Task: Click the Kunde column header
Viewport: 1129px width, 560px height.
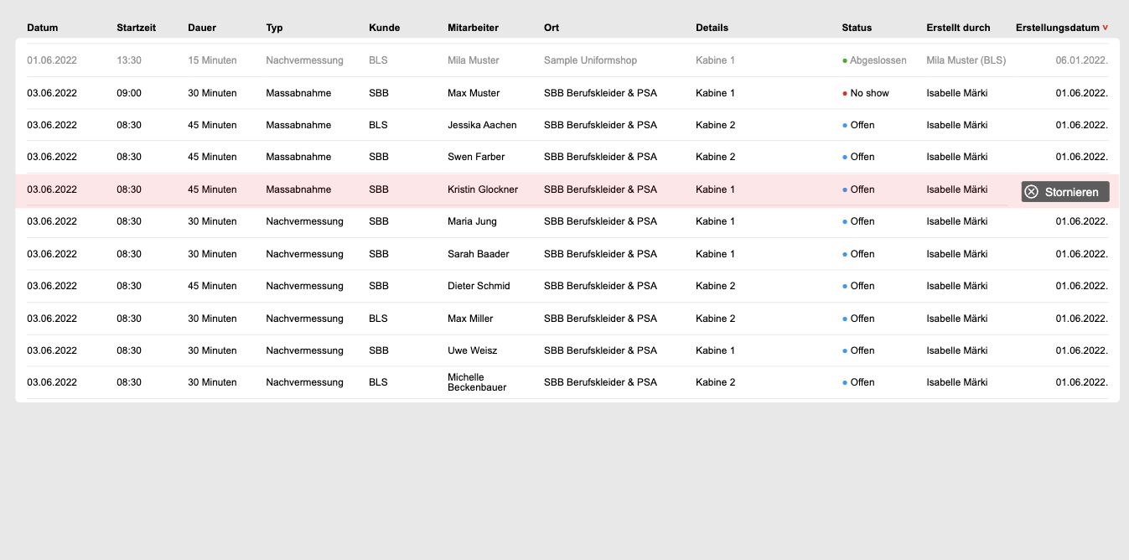Action: click(x=384, y=28)
